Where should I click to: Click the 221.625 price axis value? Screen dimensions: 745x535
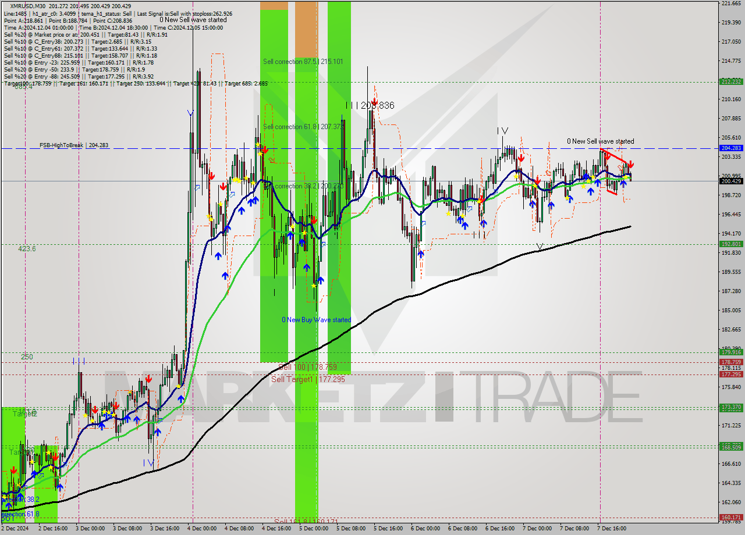point(730,3)
